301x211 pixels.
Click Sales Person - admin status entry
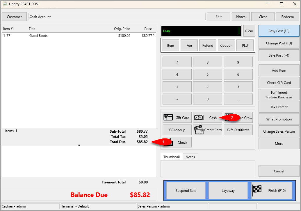coord(172,206)
